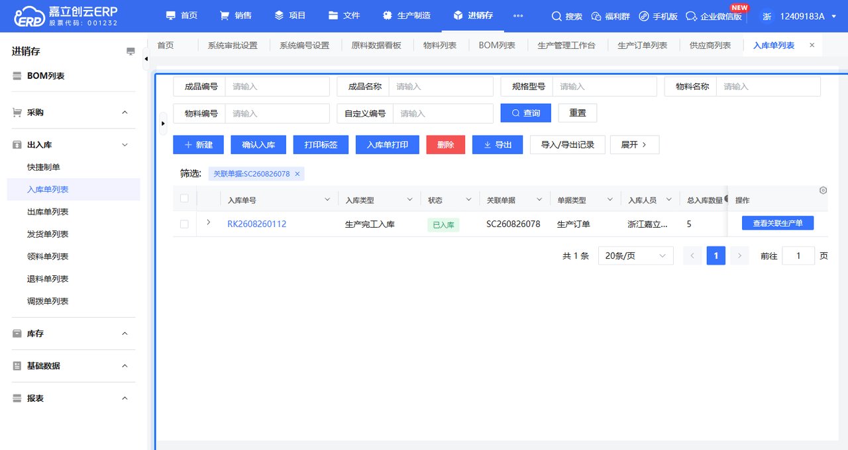Select the 进销存 top navigation menu
The width and height of the screenshot is (848, 450).
[473, 15]
